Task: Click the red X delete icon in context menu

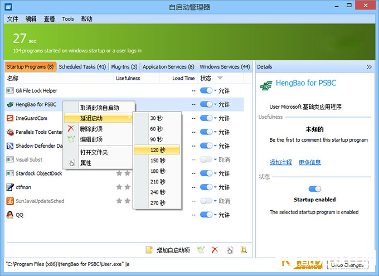Action: [71, 128]
